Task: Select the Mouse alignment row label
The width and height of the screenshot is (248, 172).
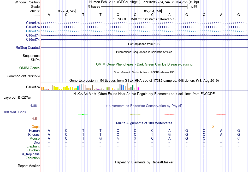Action: (34, 139)
